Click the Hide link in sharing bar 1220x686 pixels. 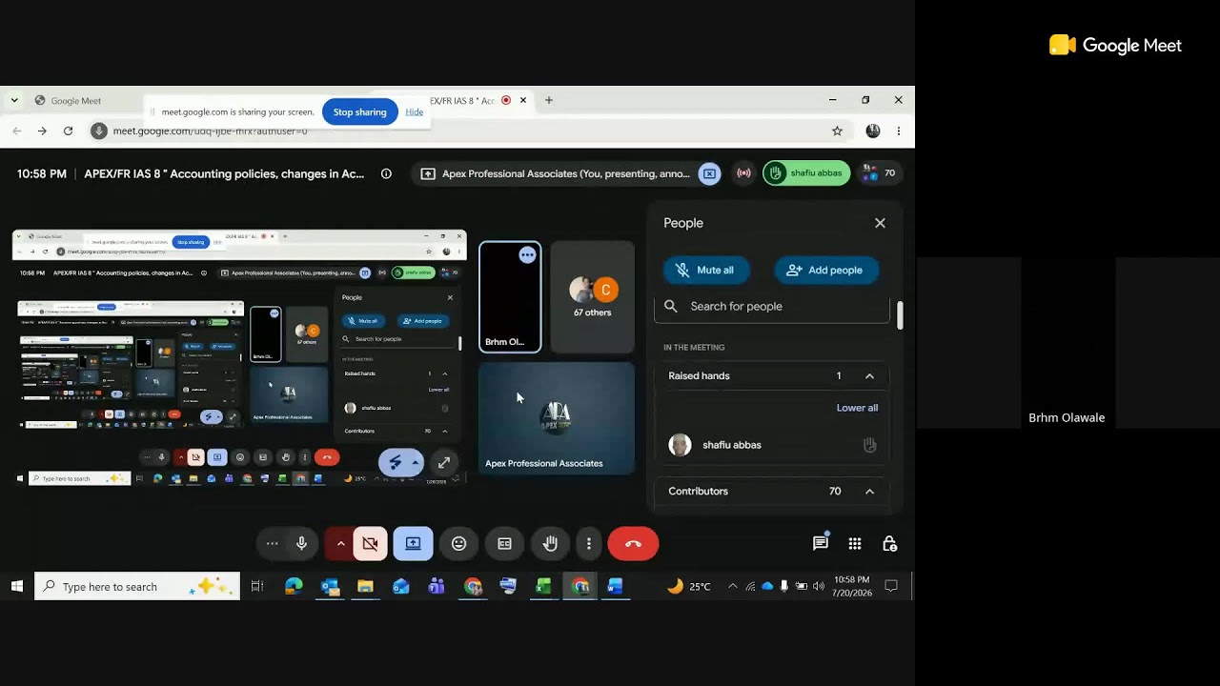point(414,112)
